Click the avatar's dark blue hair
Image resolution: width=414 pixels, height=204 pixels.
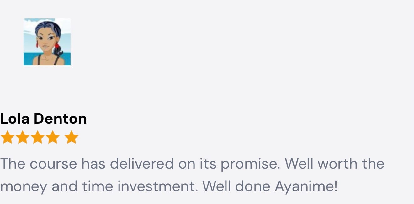[x=47, y=26]
